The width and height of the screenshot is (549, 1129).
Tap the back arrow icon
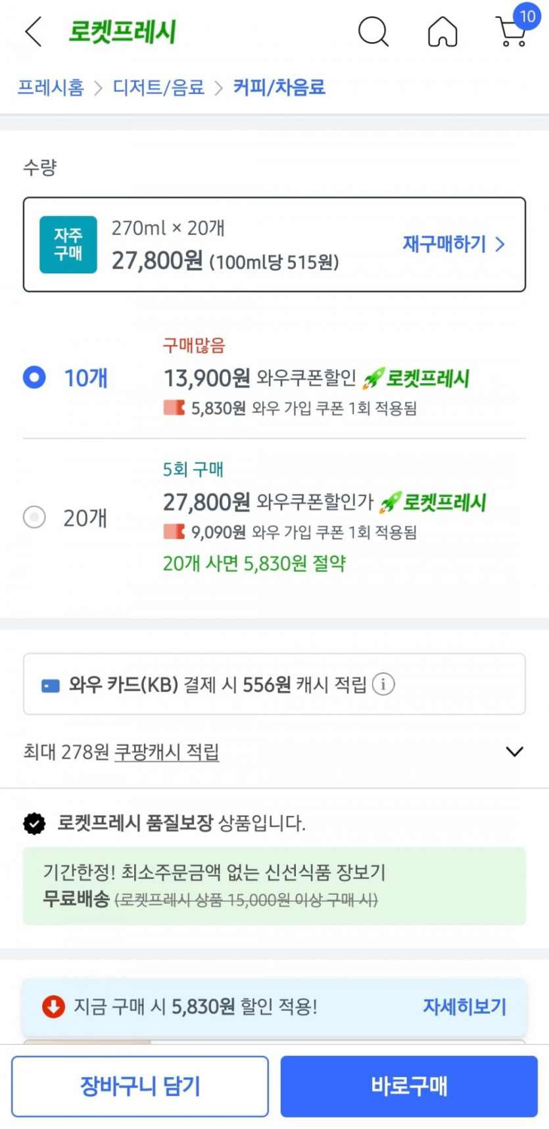point(34,32)
